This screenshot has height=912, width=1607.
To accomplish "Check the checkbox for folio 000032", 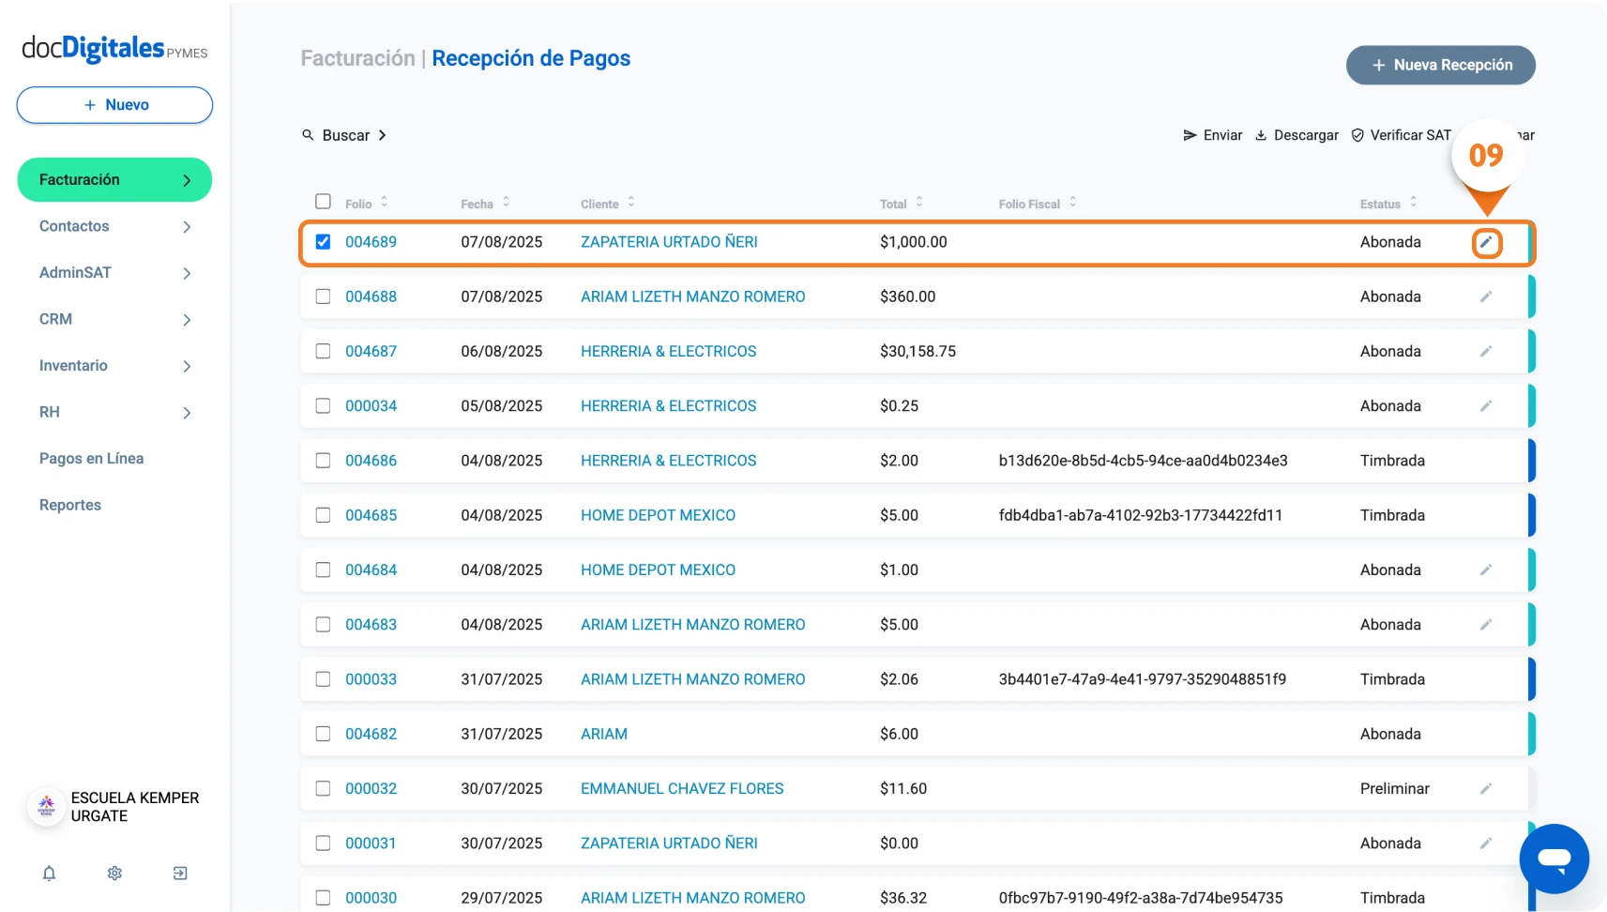I will pyautogui.click(x=323, y=788).
